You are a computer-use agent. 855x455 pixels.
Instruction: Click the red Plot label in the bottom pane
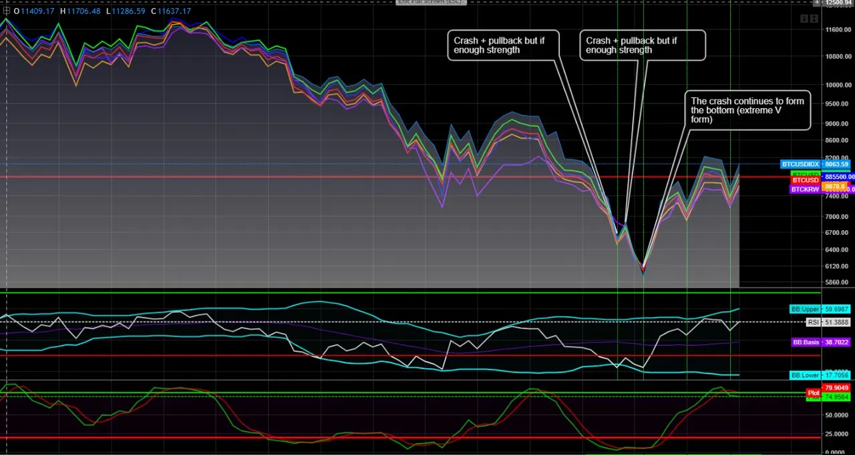point(814,393)
